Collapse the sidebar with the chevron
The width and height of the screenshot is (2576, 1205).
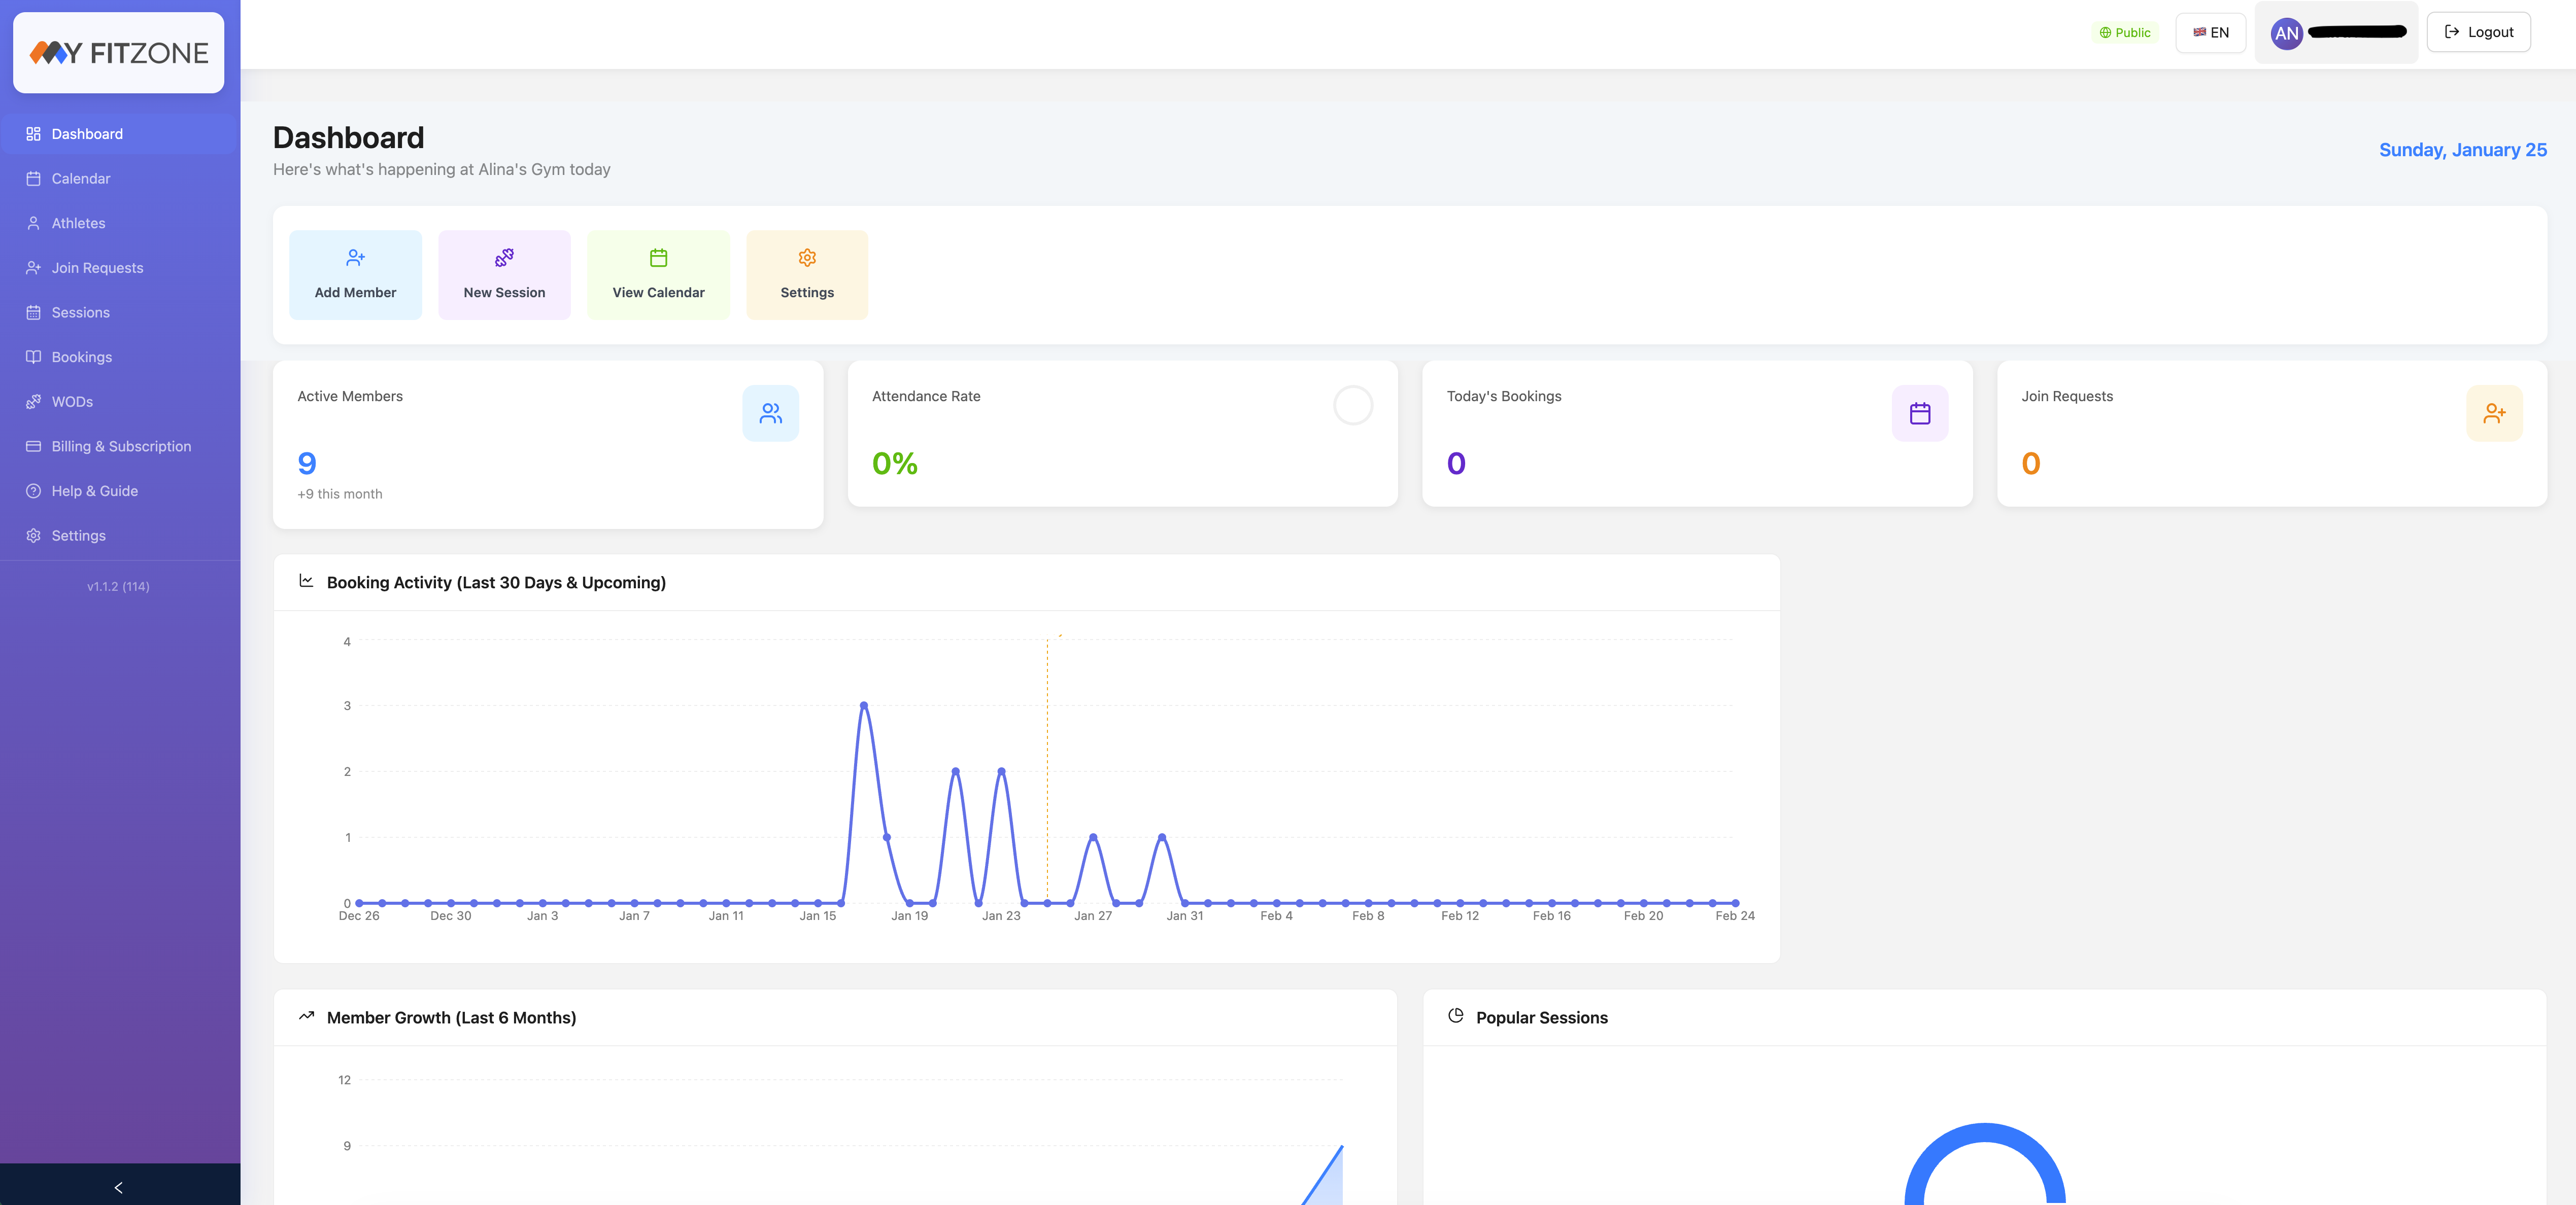coord(119,1187)
